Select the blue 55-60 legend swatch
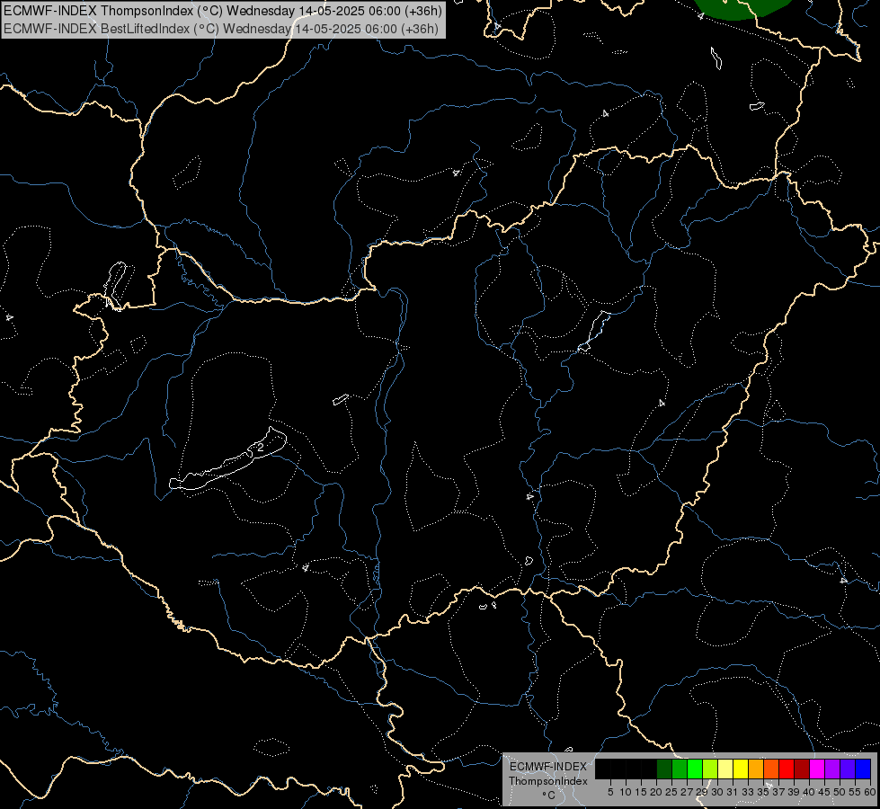The height and width of the screenshot is (809, 880). (863, 769)
